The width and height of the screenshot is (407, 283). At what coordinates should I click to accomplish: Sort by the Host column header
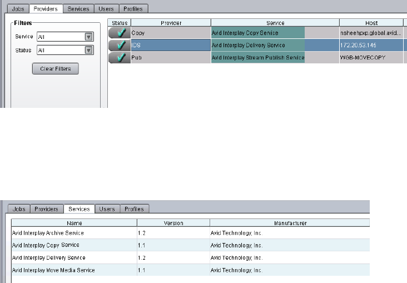(371, 23)
